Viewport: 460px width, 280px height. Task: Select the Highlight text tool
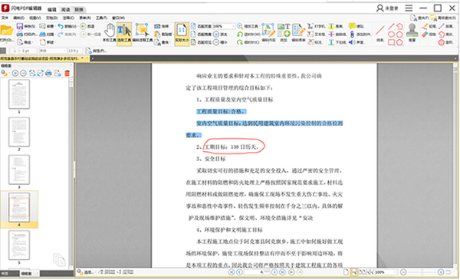(335, 26)
